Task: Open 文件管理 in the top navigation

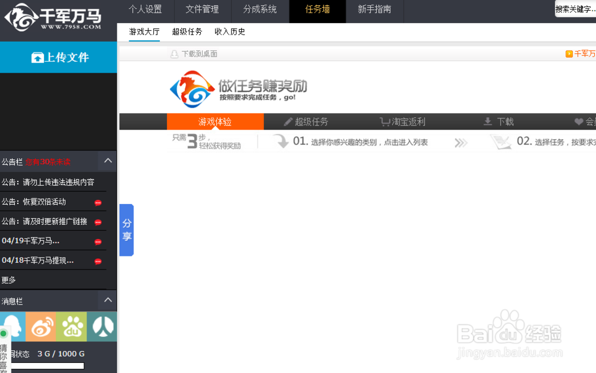Action: coord(202,9)
